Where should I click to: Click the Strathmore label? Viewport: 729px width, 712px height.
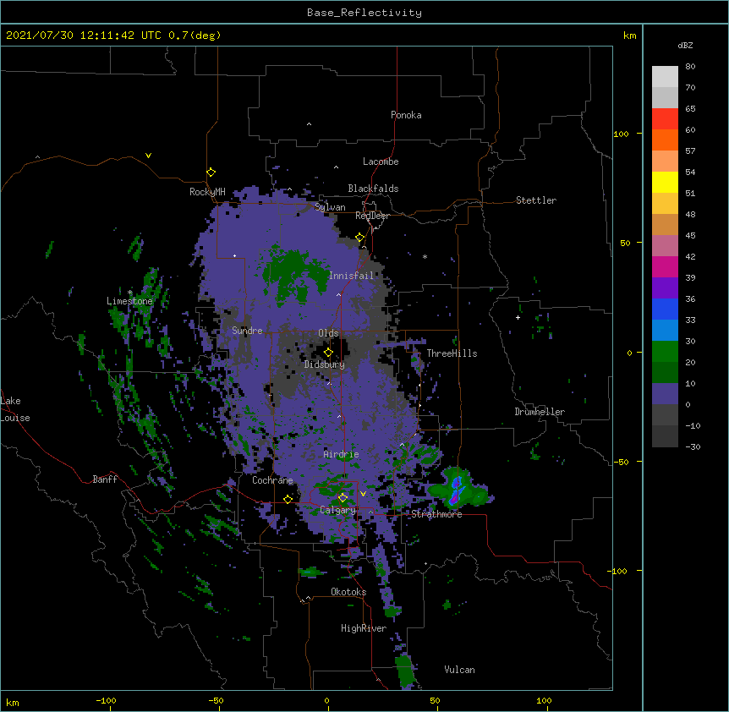click(x=436, y=514)
